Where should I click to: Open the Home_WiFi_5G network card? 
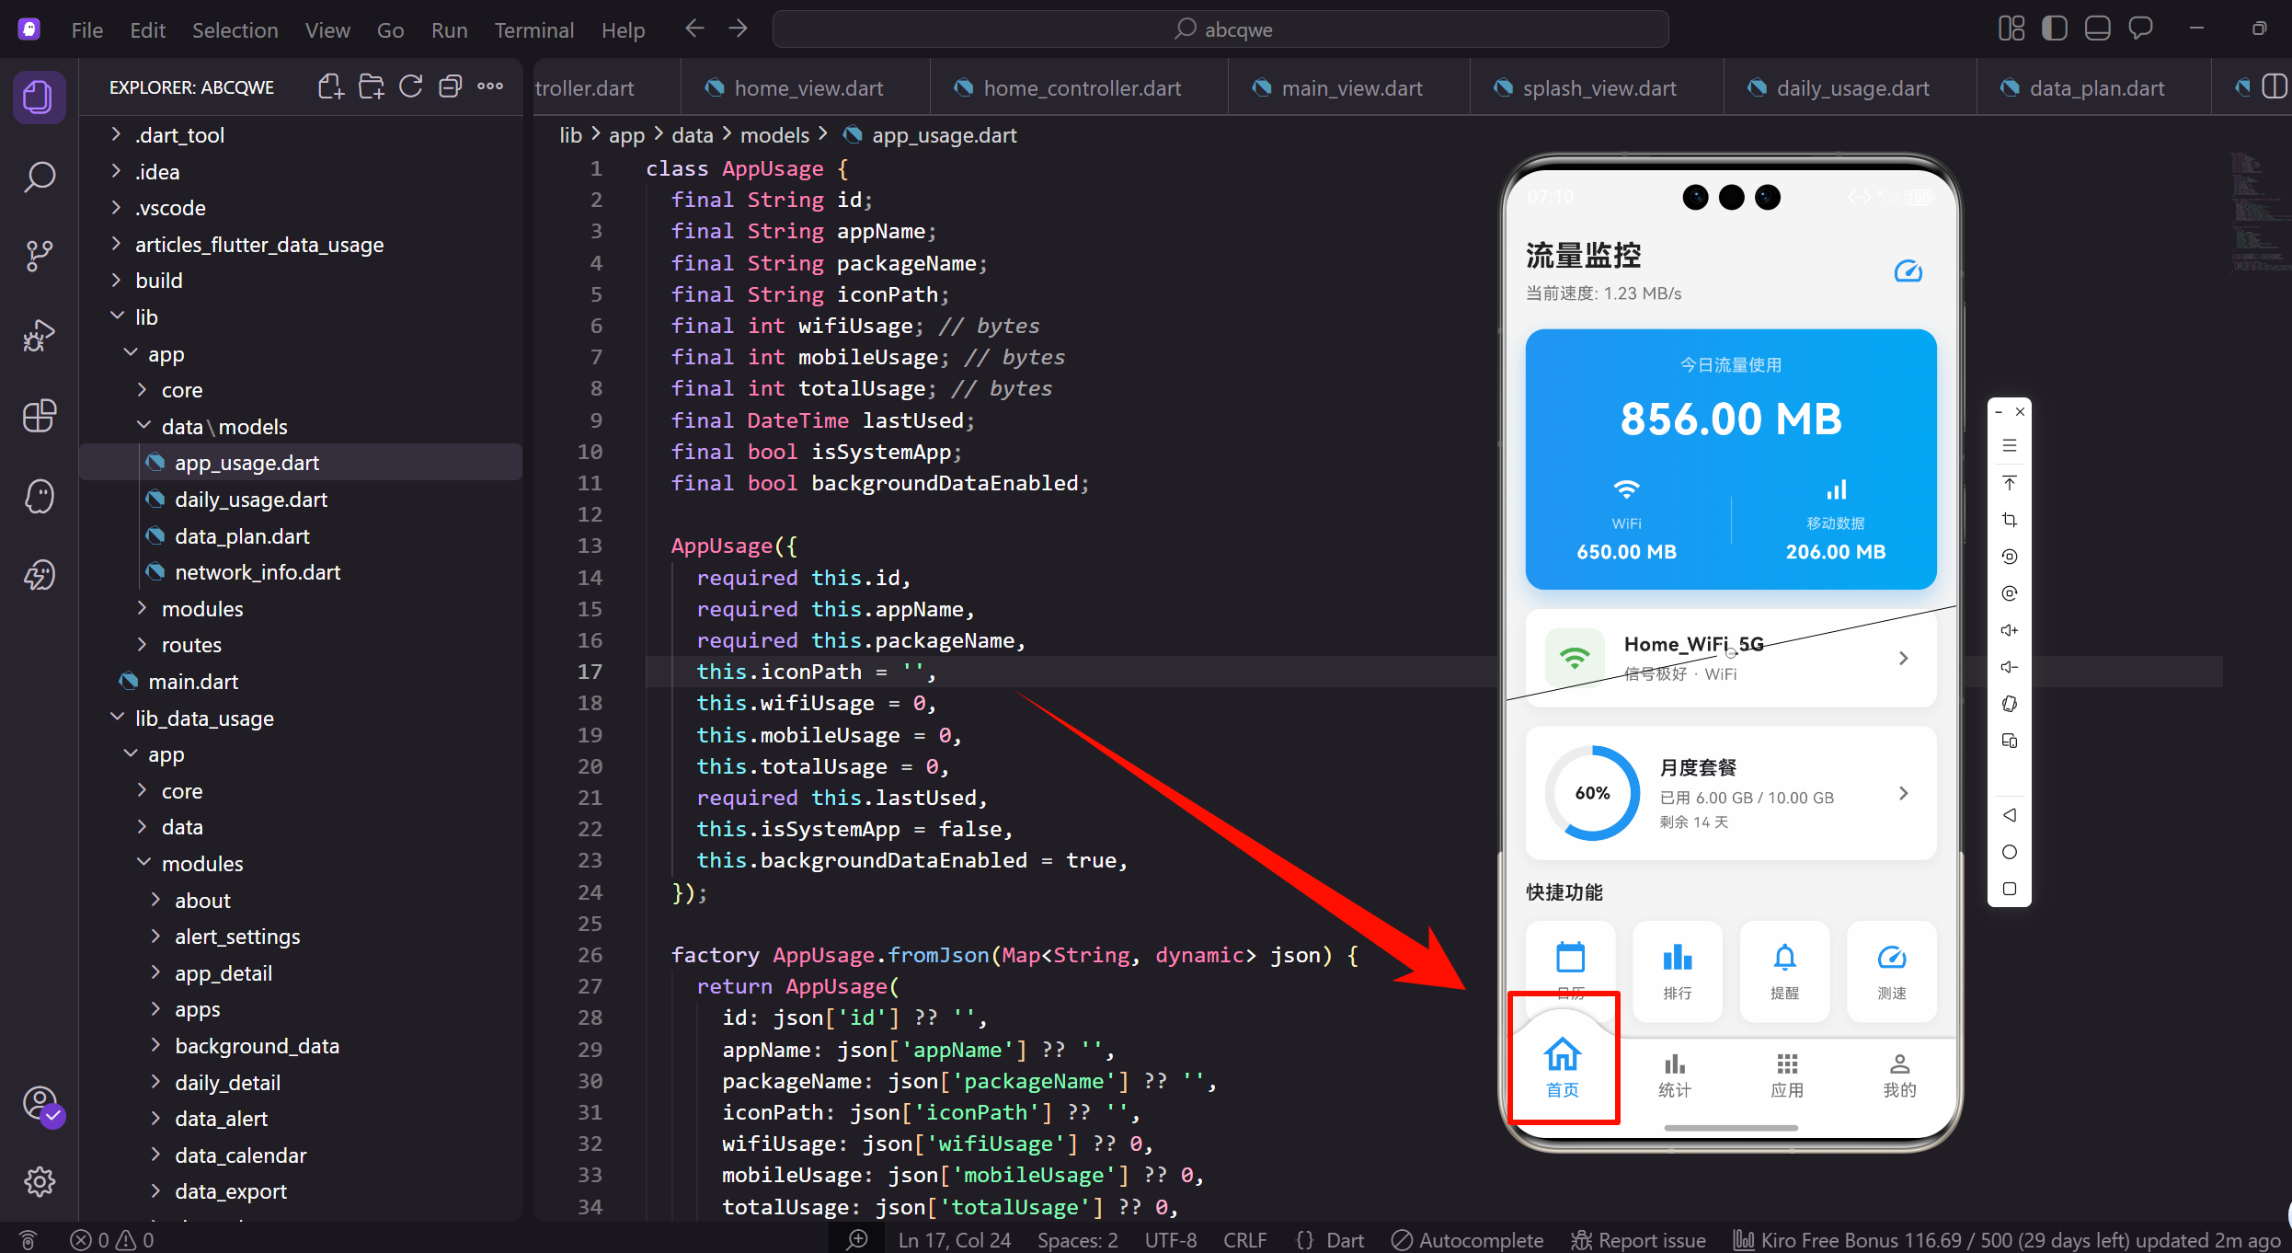(x=1731, y=658)
